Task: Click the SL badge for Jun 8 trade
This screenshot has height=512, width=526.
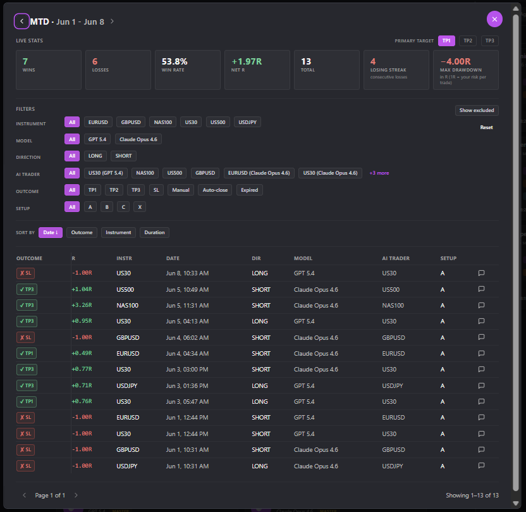Action: coord(25,273)
